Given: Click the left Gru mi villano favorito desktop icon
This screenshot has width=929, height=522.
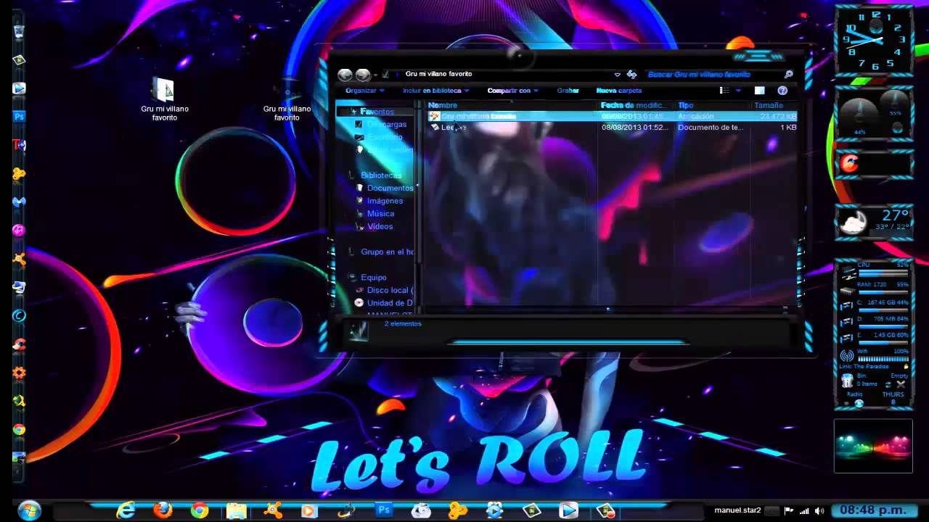Looking at the screenshot, I should 165,99.
